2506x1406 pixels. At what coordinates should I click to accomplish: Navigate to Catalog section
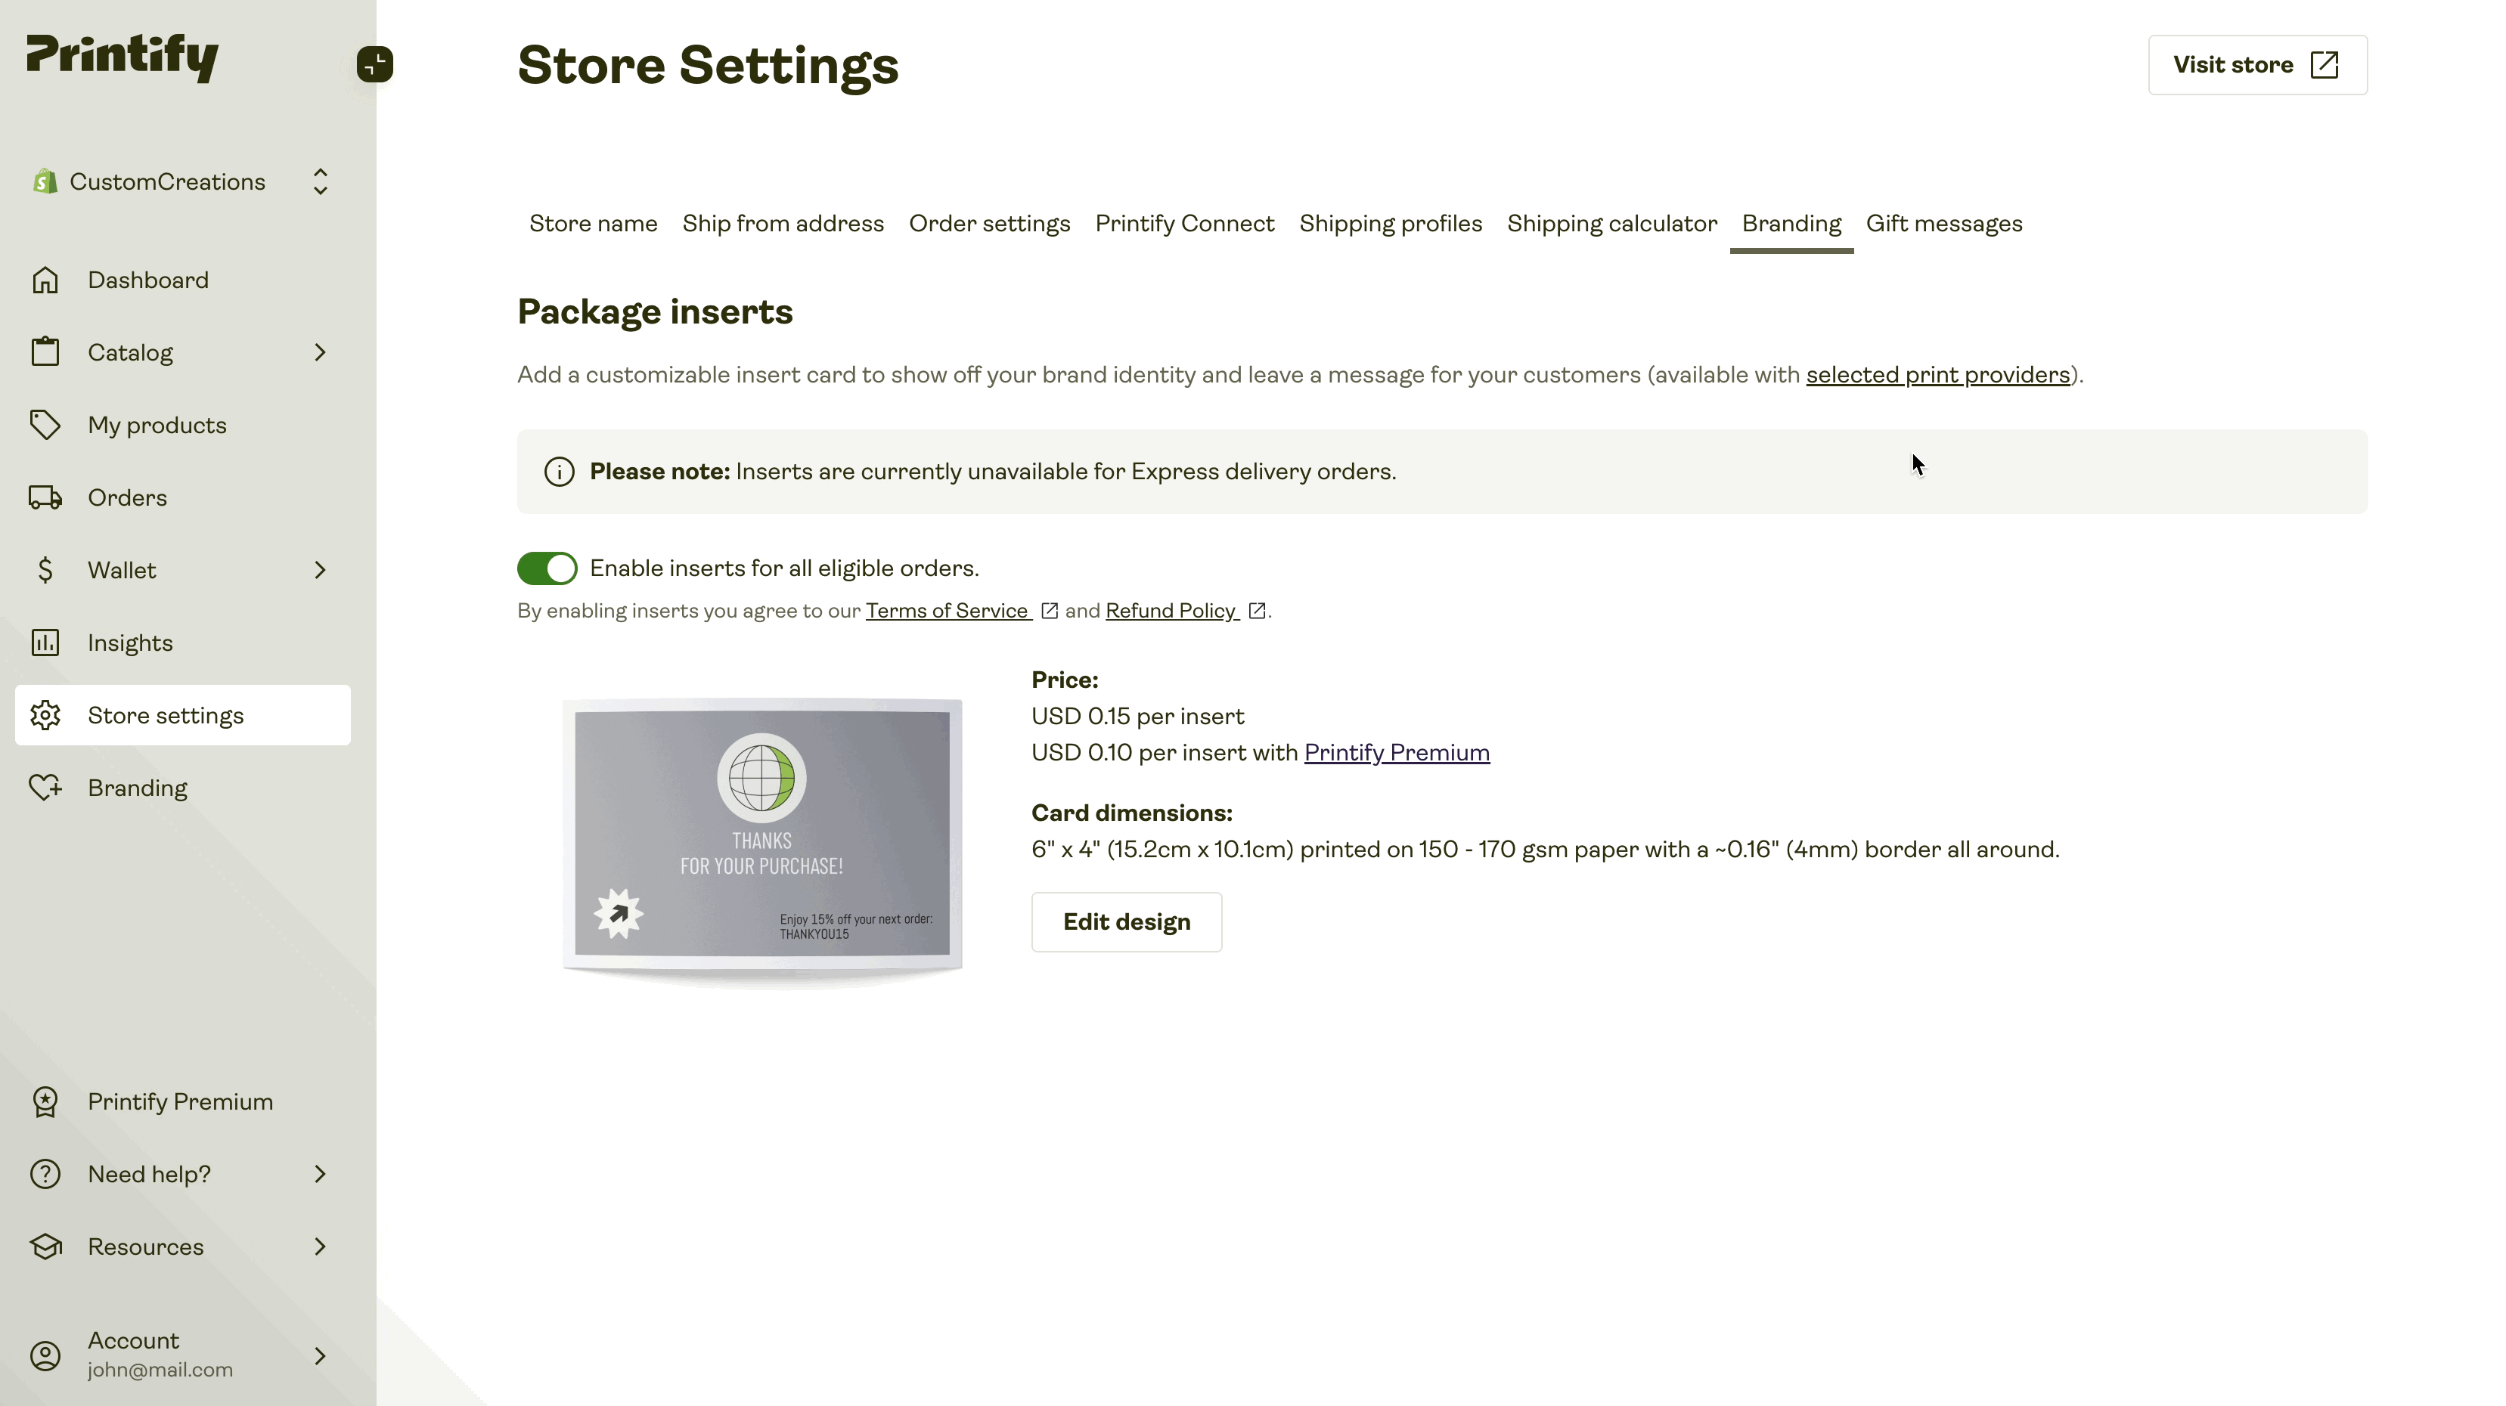click(129, 351)
